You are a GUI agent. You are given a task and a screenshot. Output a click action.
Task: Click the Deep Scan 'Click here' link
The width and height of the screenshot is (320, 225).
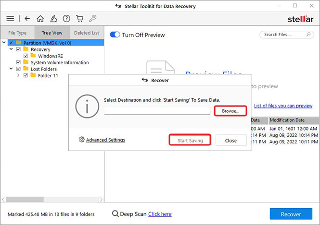coord(160,214)
